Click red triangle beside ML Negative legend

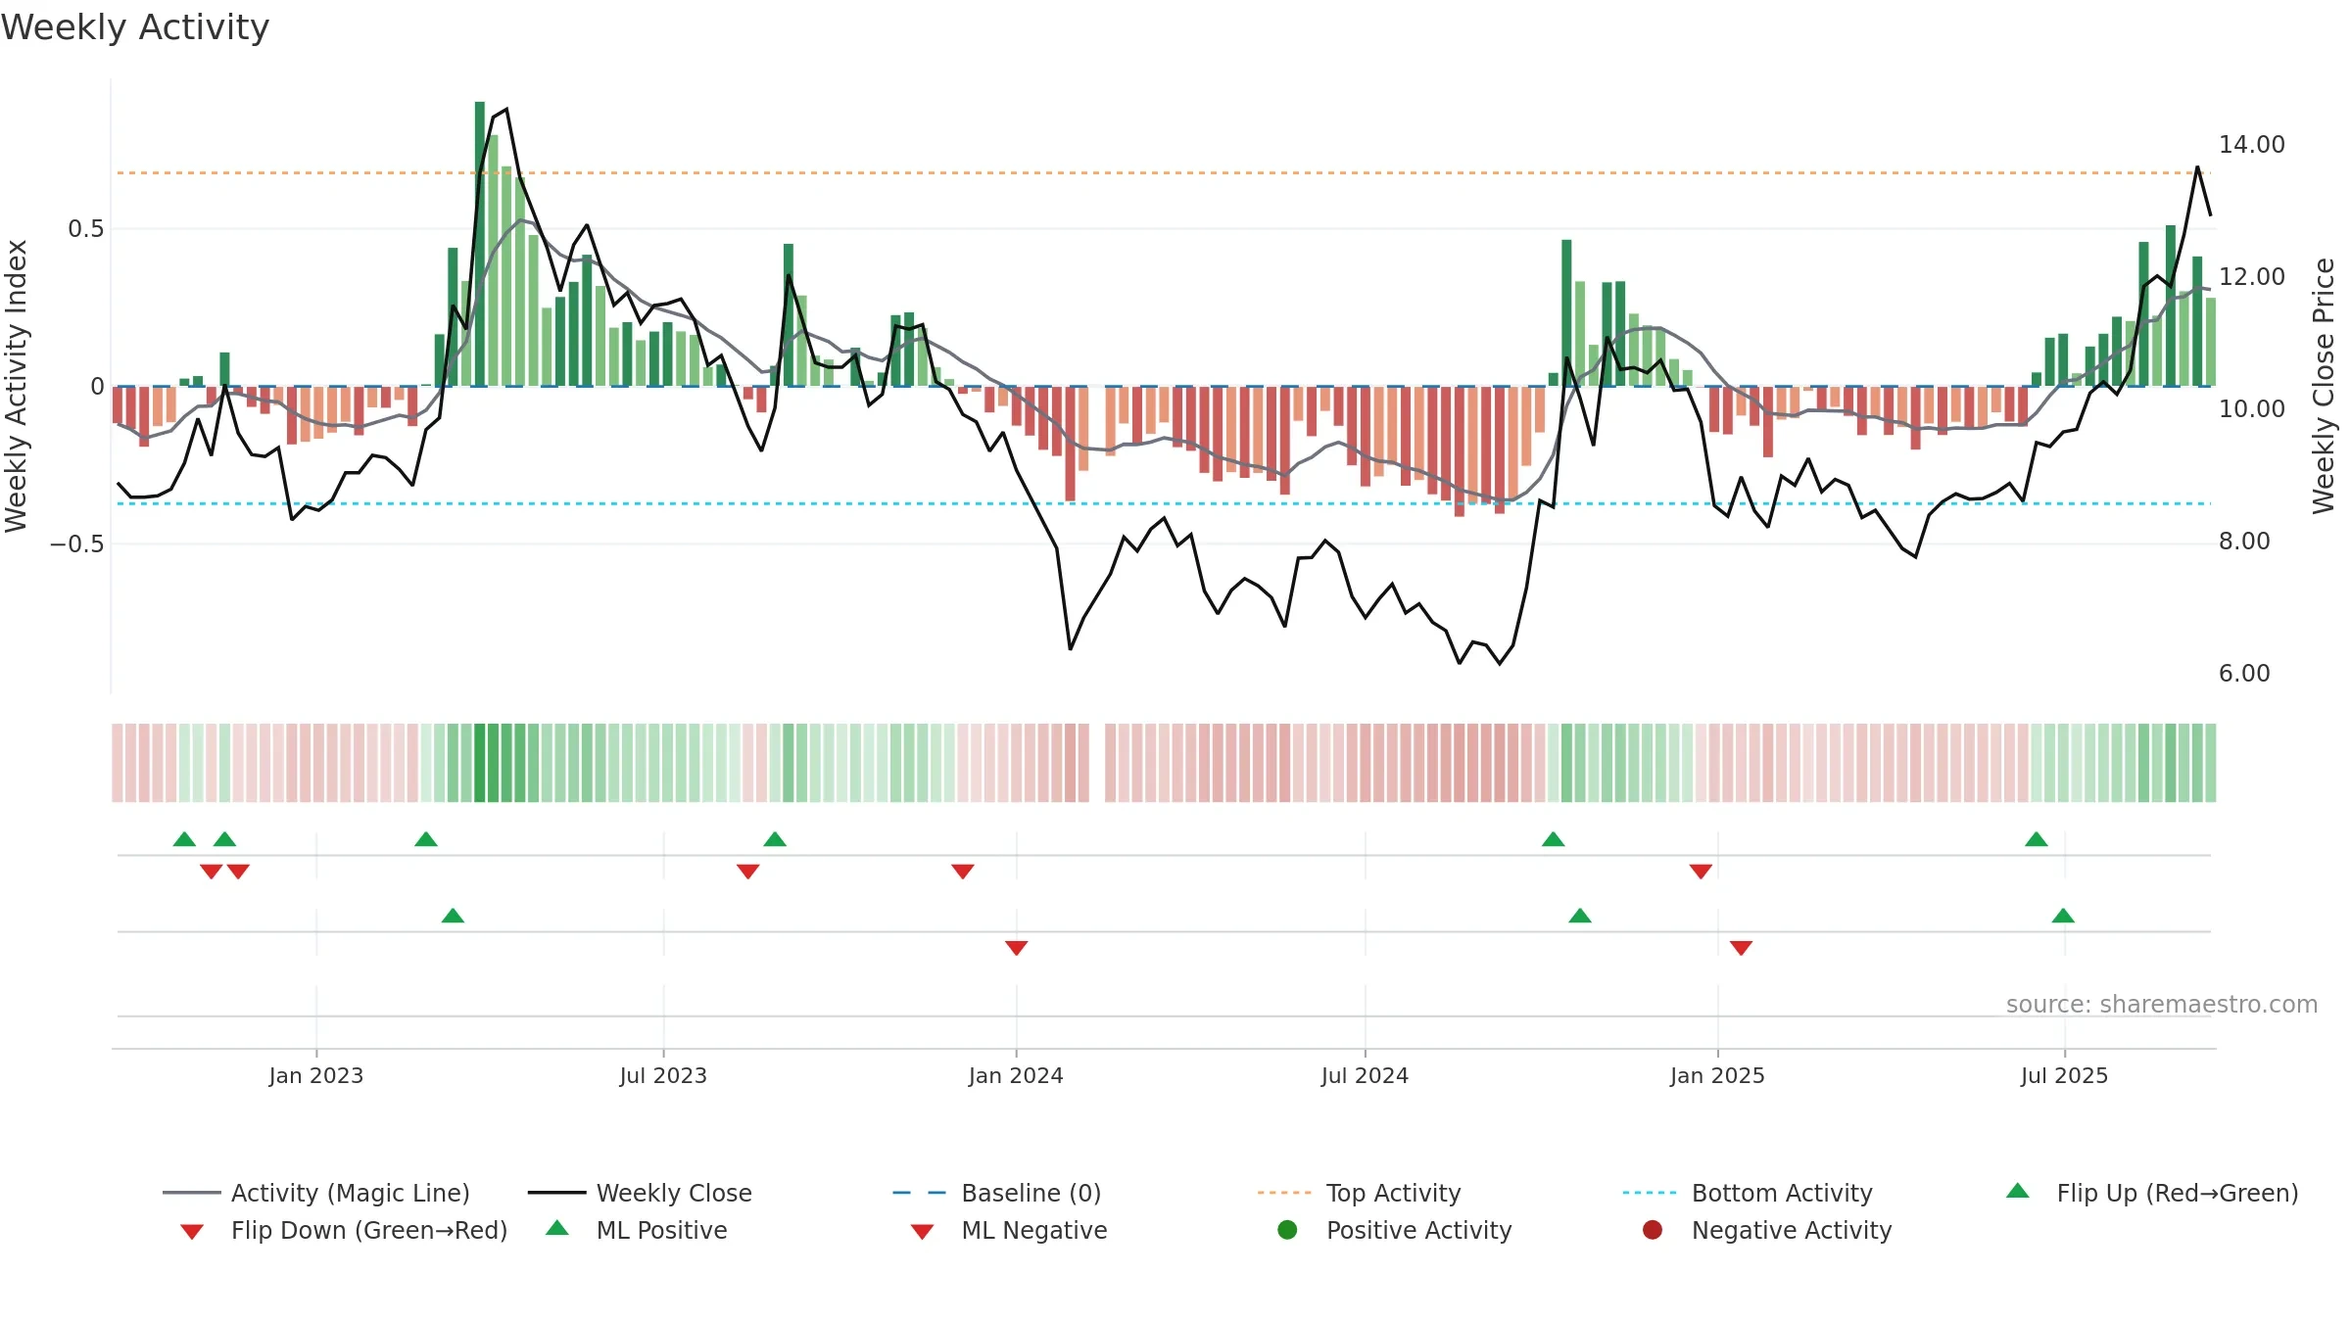(x=922, y=1232)
